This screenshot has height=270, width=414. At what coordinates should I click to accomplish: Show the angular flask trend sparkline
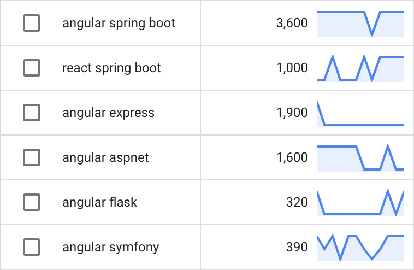coord(360,203)
